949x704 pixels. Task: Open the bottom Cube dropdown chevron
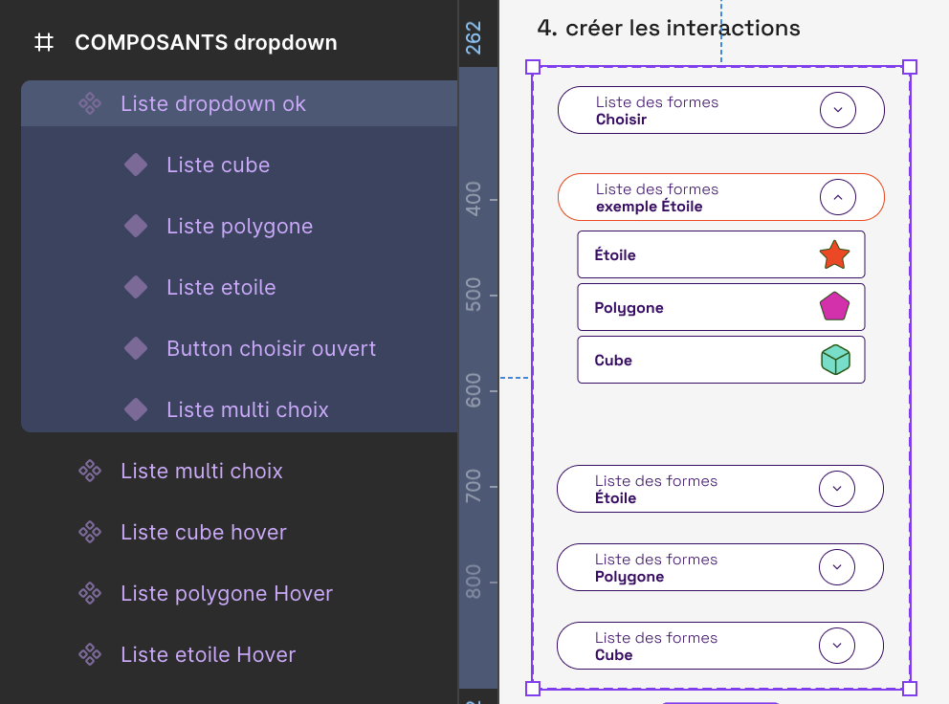coord(837,646)
